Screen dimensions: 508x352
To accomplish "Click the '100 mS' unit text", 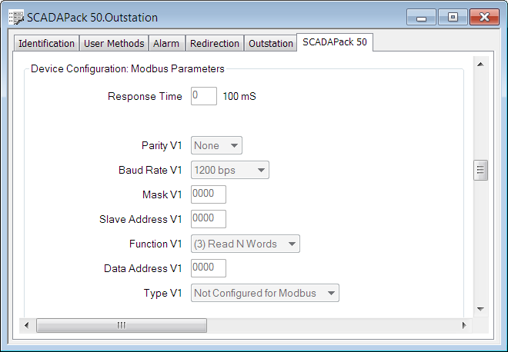I will [x=239, y=96].
